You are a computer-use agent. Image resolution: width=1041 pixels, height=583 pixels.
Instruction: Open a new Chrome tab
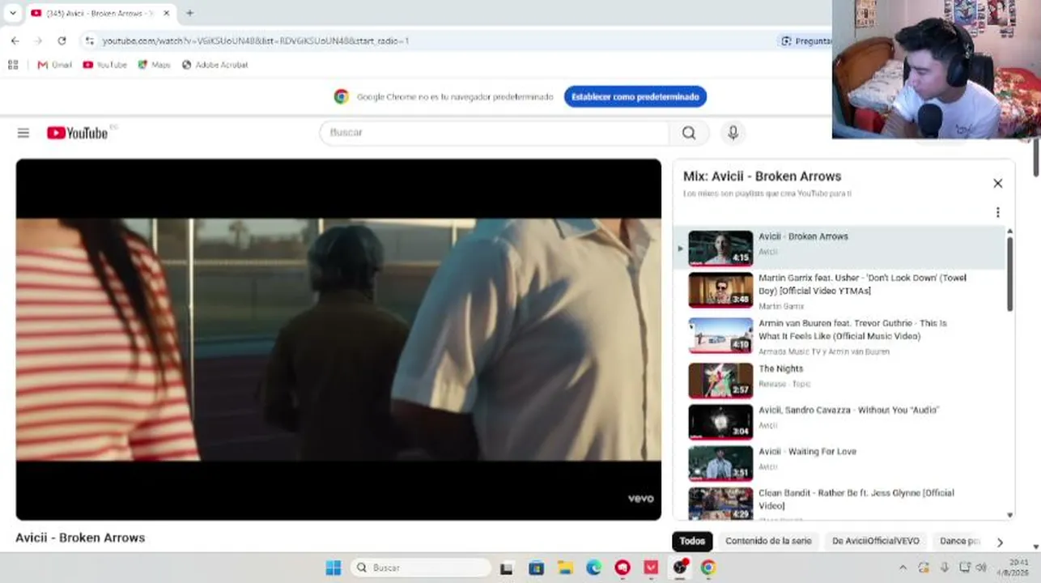point(189,13)
